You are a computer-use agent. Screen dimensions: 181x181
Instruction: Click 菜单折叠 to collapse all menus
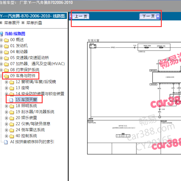coord(34,23)
